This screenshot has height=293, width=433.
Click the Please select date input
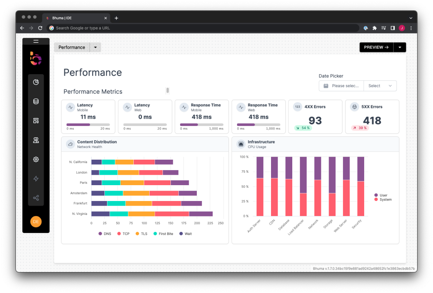click(341, 86)
